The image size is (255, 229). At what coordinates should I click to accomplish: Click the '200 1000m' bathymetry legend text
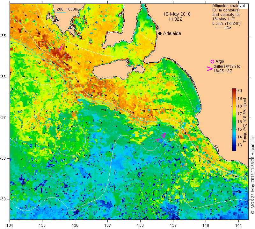(67, 9)
